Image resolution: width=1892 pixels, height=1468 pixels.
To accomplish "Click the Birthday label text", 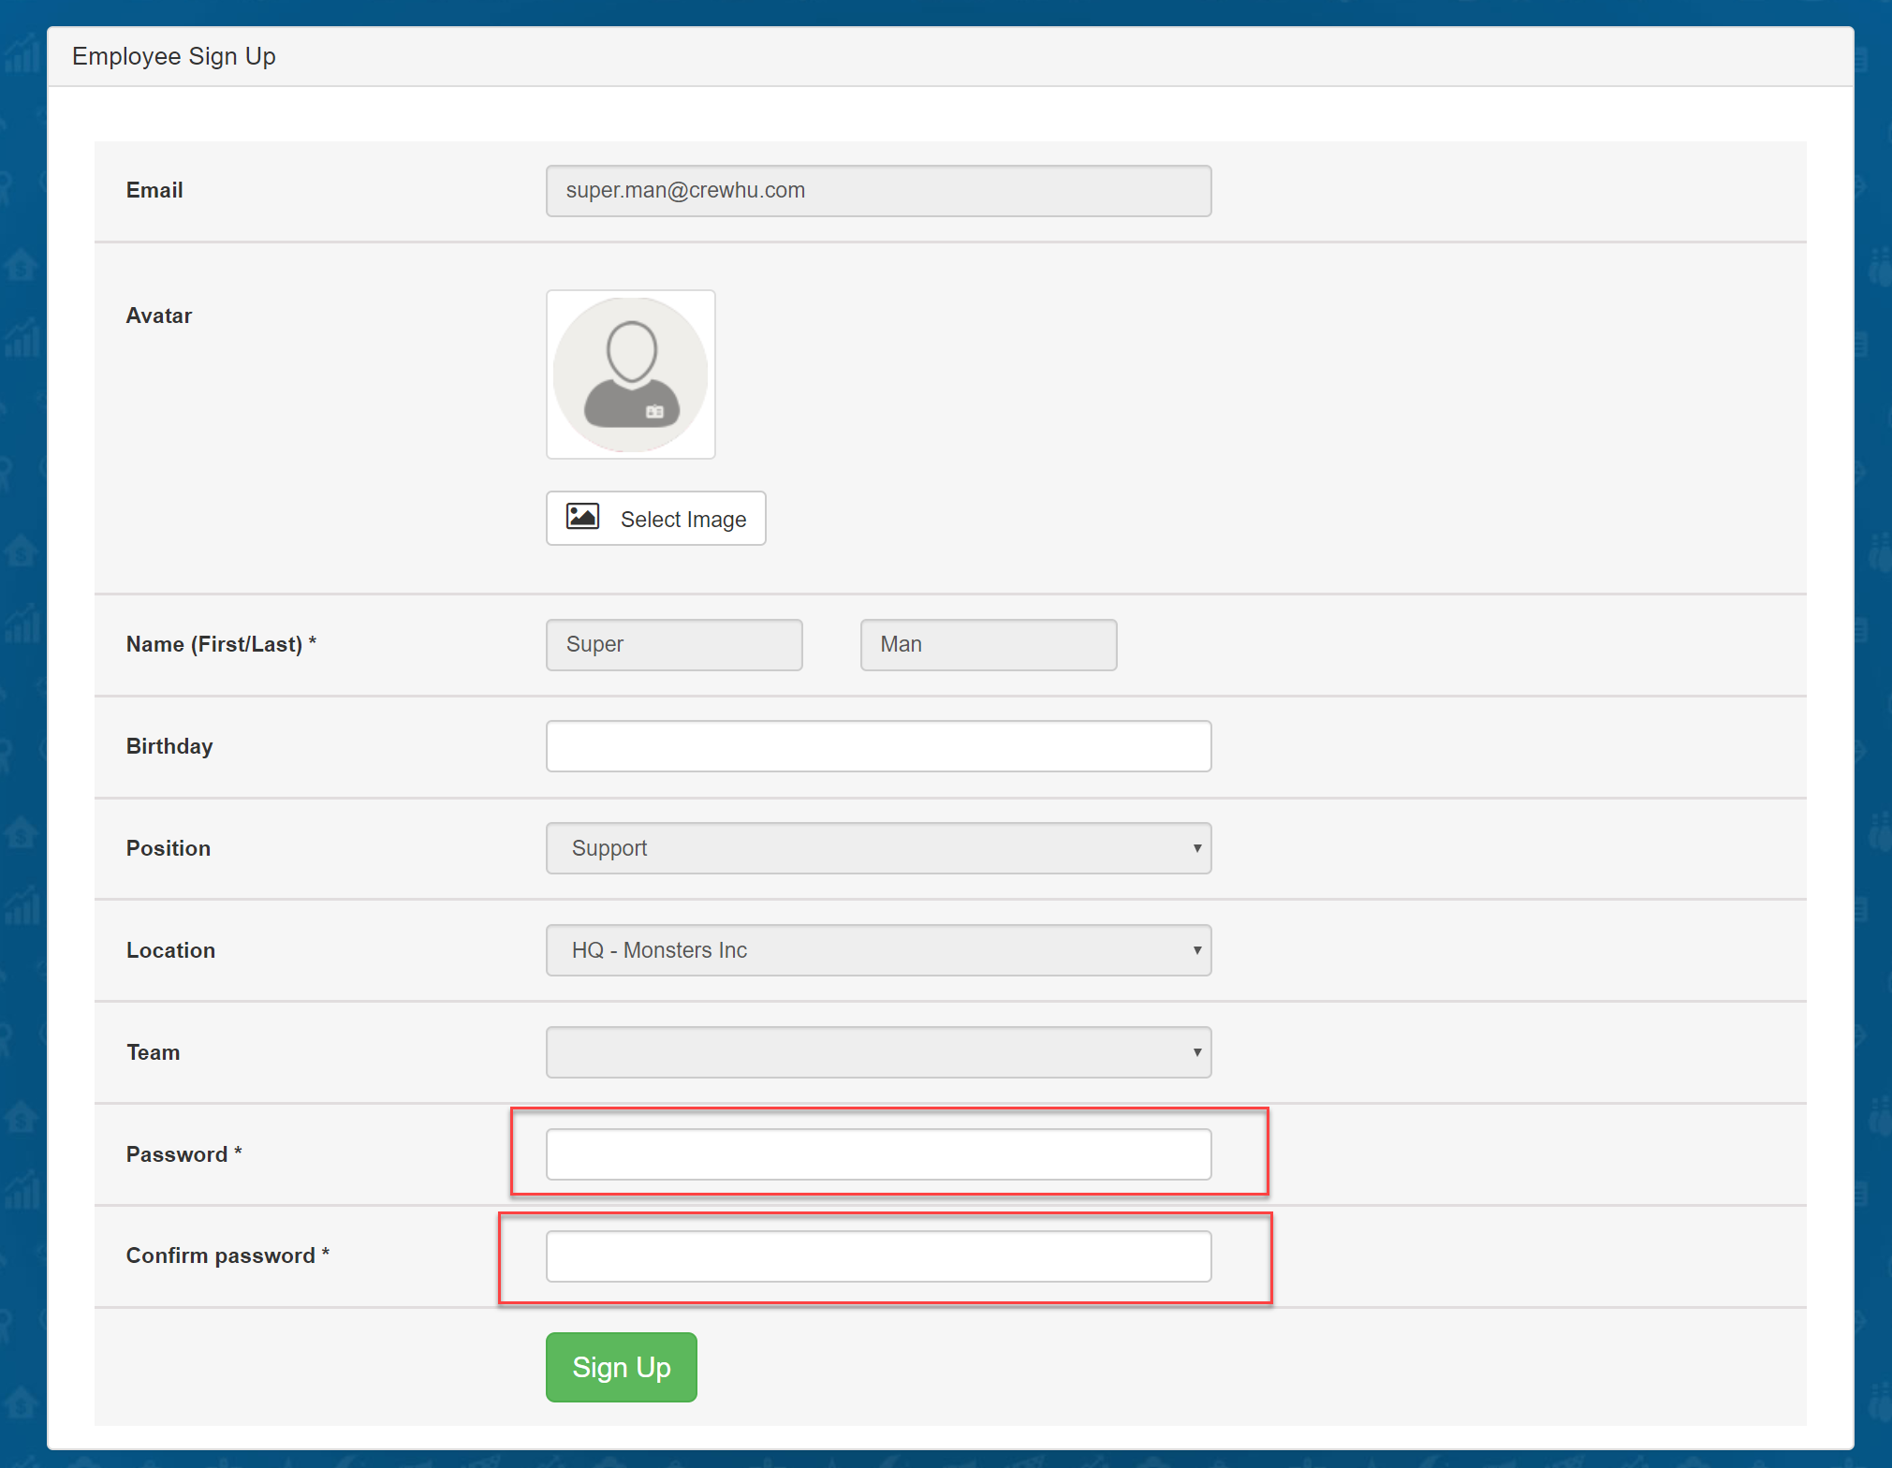I will (x=169, y=746).
